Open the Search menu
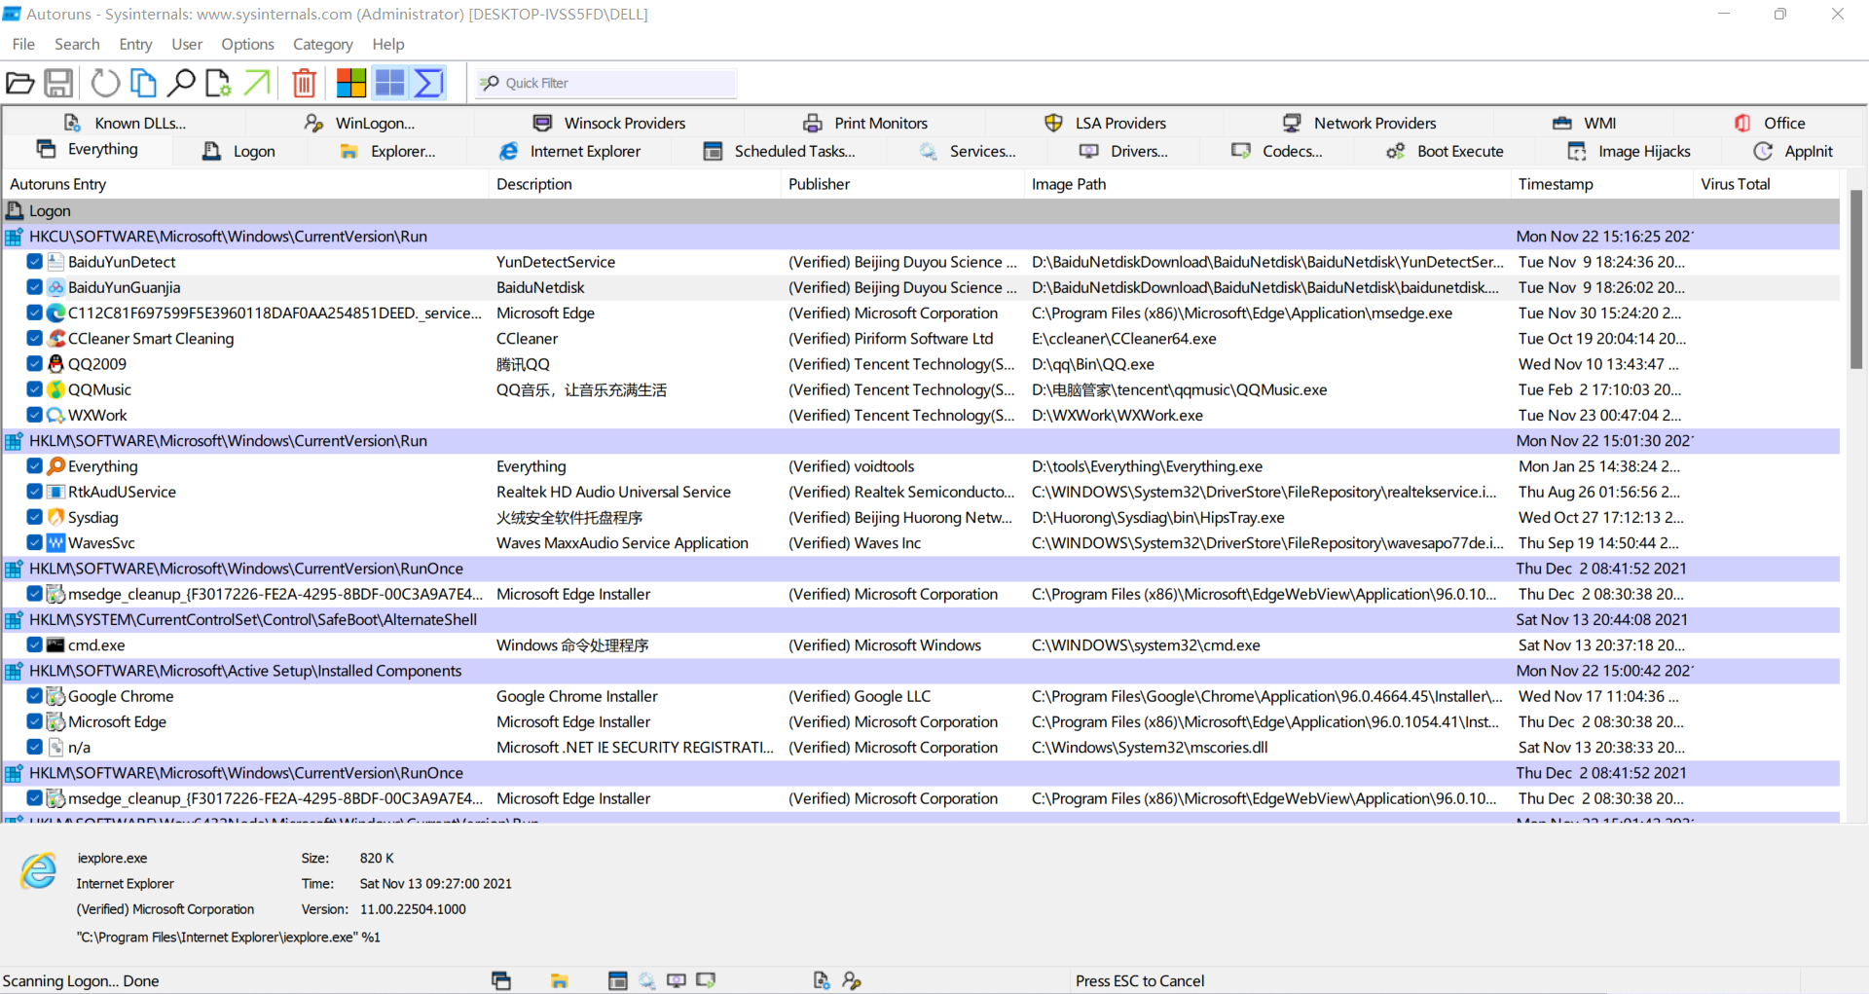The width and height of the screenshot is (1869, 994). (x=77, y=44)
